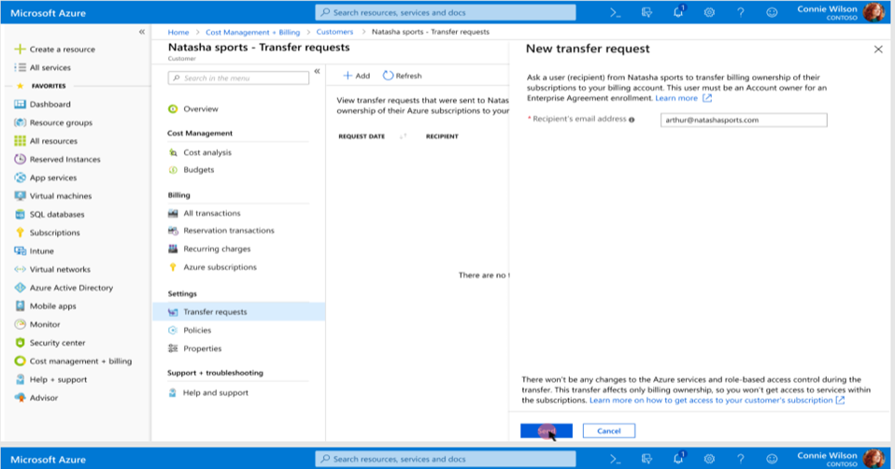The height and width of the screenshot is (469, 895).
Task: Click Add transfer request button
Action: 356,76
